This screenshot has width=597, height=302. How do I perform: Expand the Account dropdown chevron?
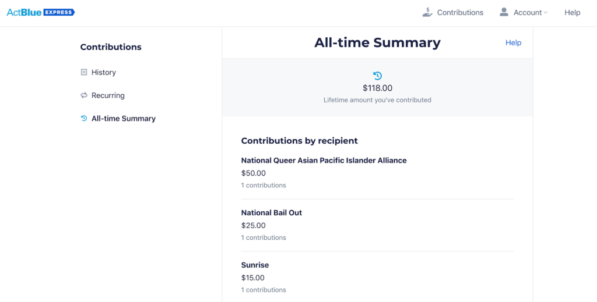tap(546, 13)
